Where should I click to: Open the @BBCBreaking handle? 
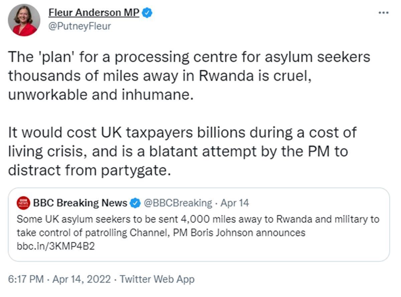pos(178,203)
